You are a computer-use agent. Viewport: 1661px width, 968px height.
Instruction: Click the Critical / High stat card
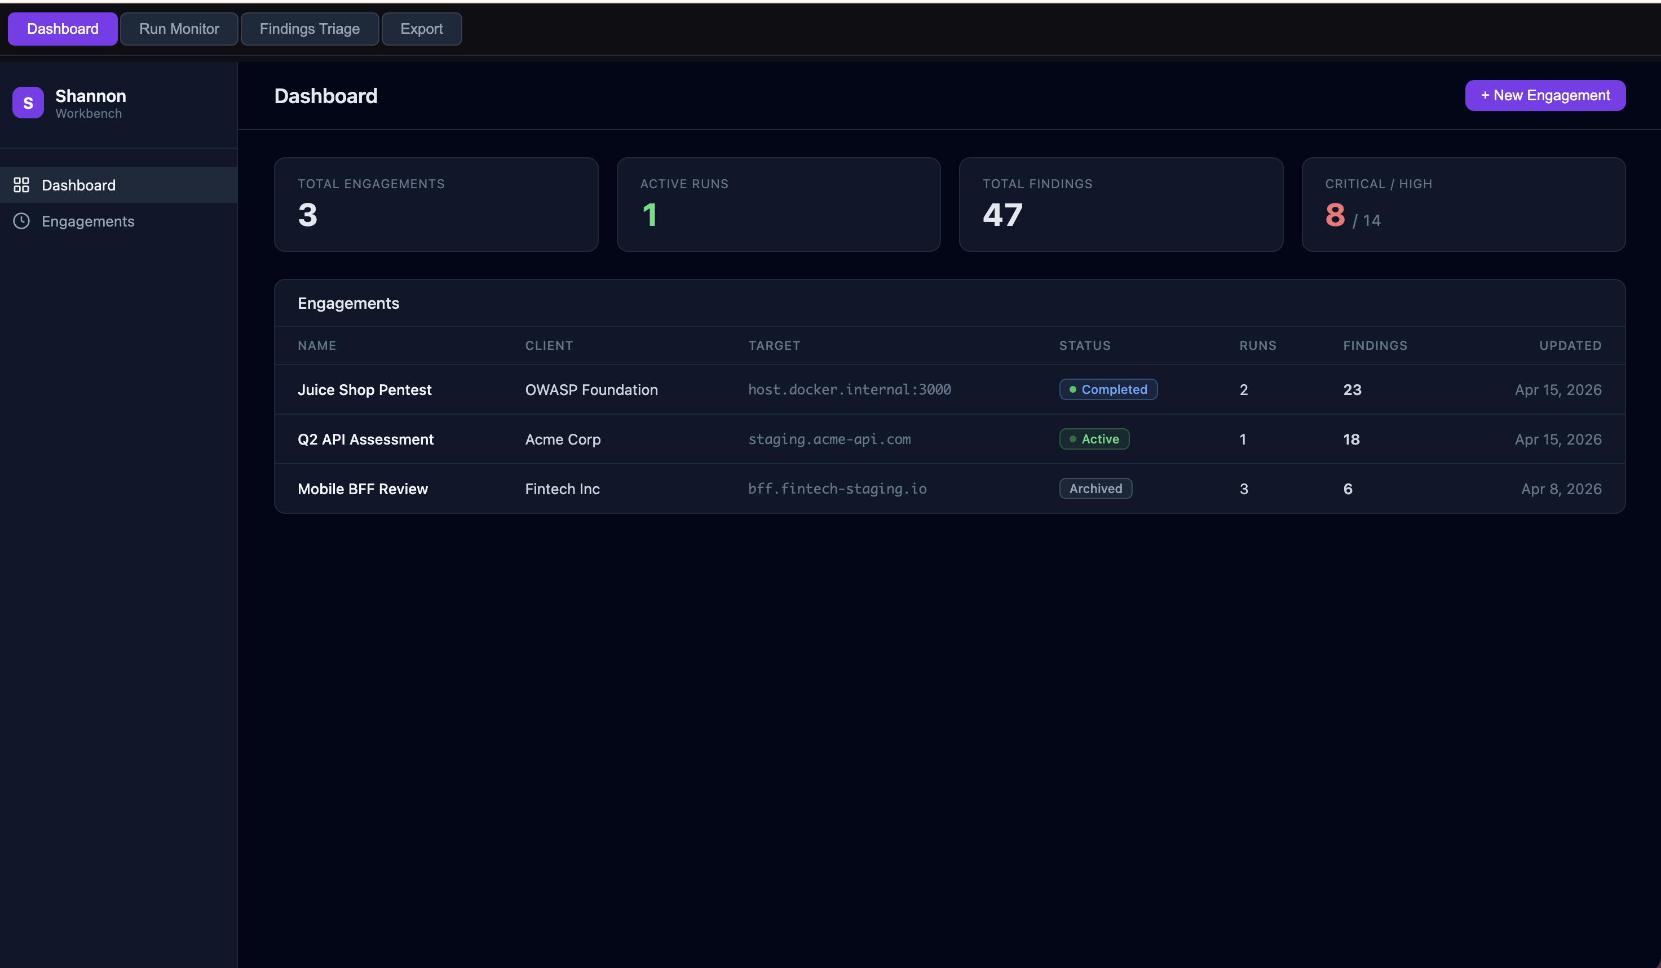[1463, 204]
